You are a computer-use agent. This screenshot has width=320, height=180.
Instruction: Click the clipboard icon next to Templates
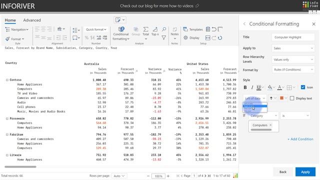208,29
